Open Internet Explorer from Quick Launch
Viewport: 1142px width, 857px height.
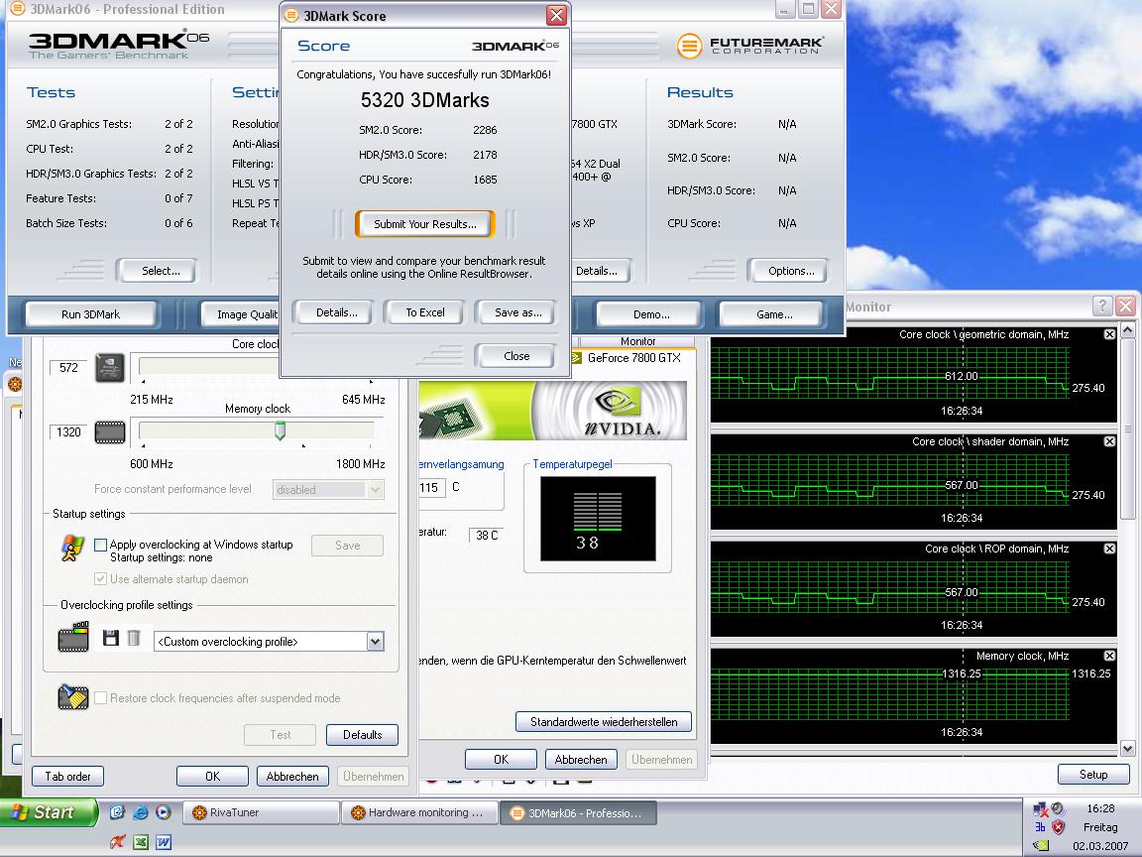pyautogui.click(x=141, y=811)
